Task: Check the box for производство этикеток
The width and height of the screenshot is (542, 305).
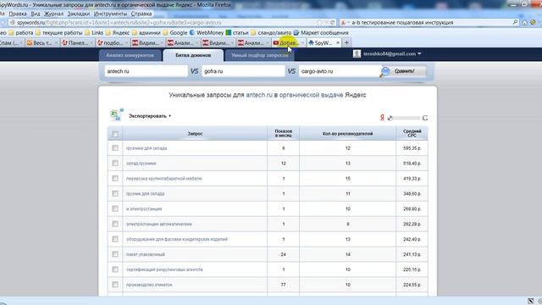Action: 115,285
